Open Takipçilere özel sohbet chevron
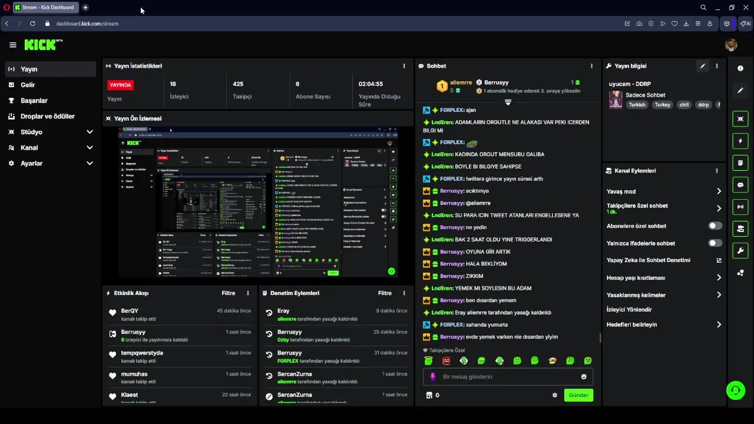Viewport: 754px width, 424px height. (x=719, y=208)
